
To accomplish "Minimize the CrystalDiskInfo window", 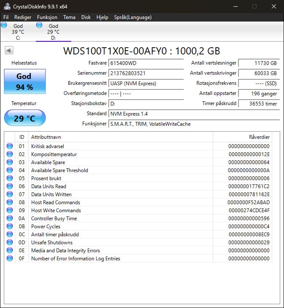I will click(236, 6).
